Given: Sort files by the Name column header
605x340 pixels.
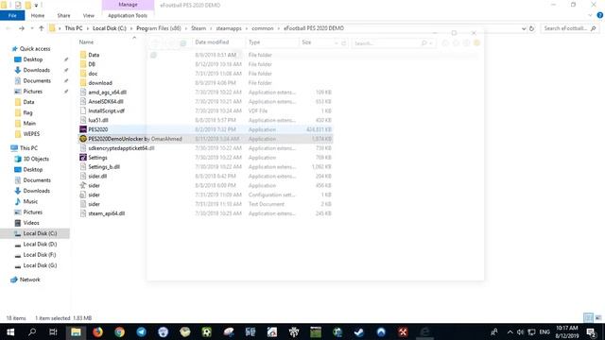Looking at the screenshot, I should 86,42.
